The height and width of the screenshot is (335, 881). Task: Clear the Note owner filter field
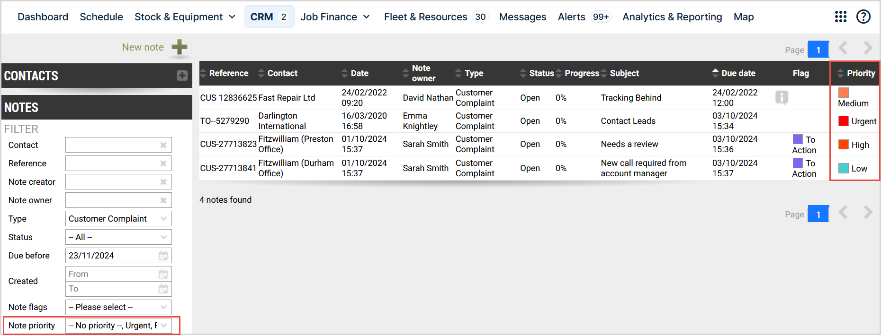pos(163,200)
